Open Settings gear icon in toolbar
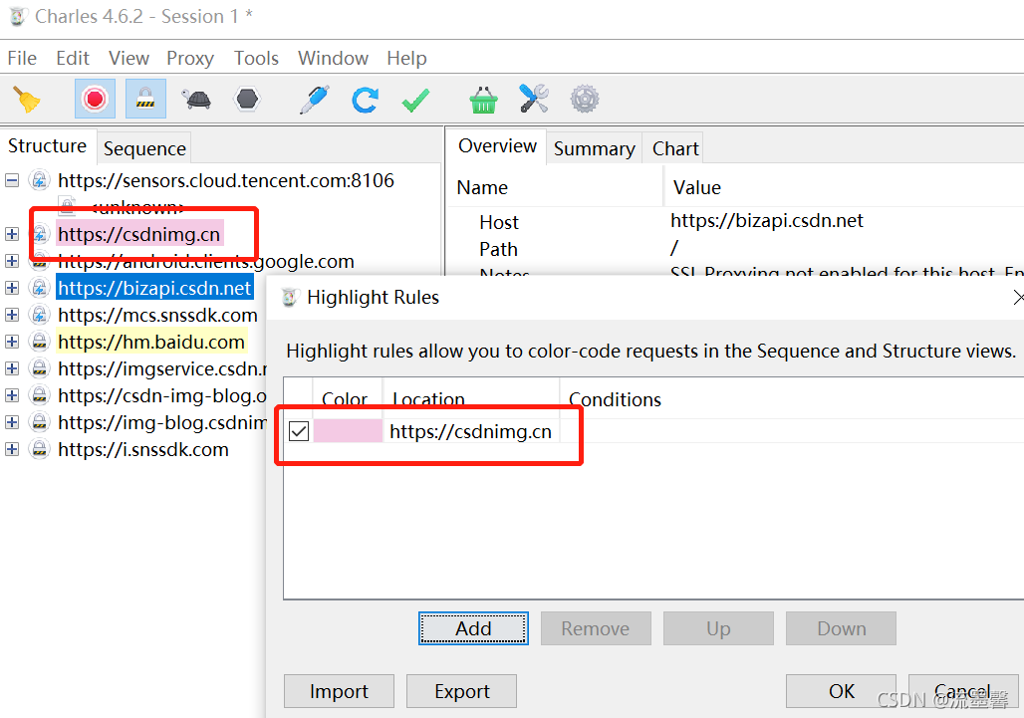This screenshot has width=1024, height=718. [584, 100]
